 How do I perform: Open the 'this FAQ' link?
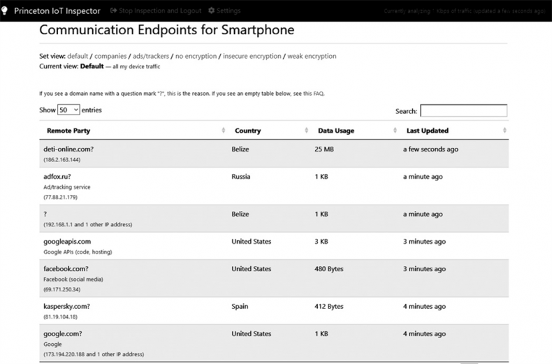313,94
